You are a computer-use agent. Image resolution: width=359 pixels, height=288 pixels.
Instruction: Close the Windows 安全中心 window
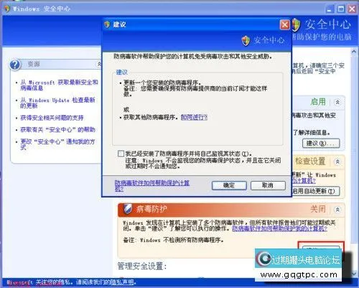tap(352, 9)
